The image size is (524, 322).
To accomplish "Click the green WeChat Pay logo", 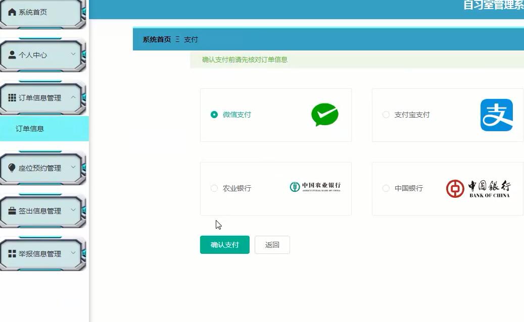I will pyautogui.click(x=325, y=115).
